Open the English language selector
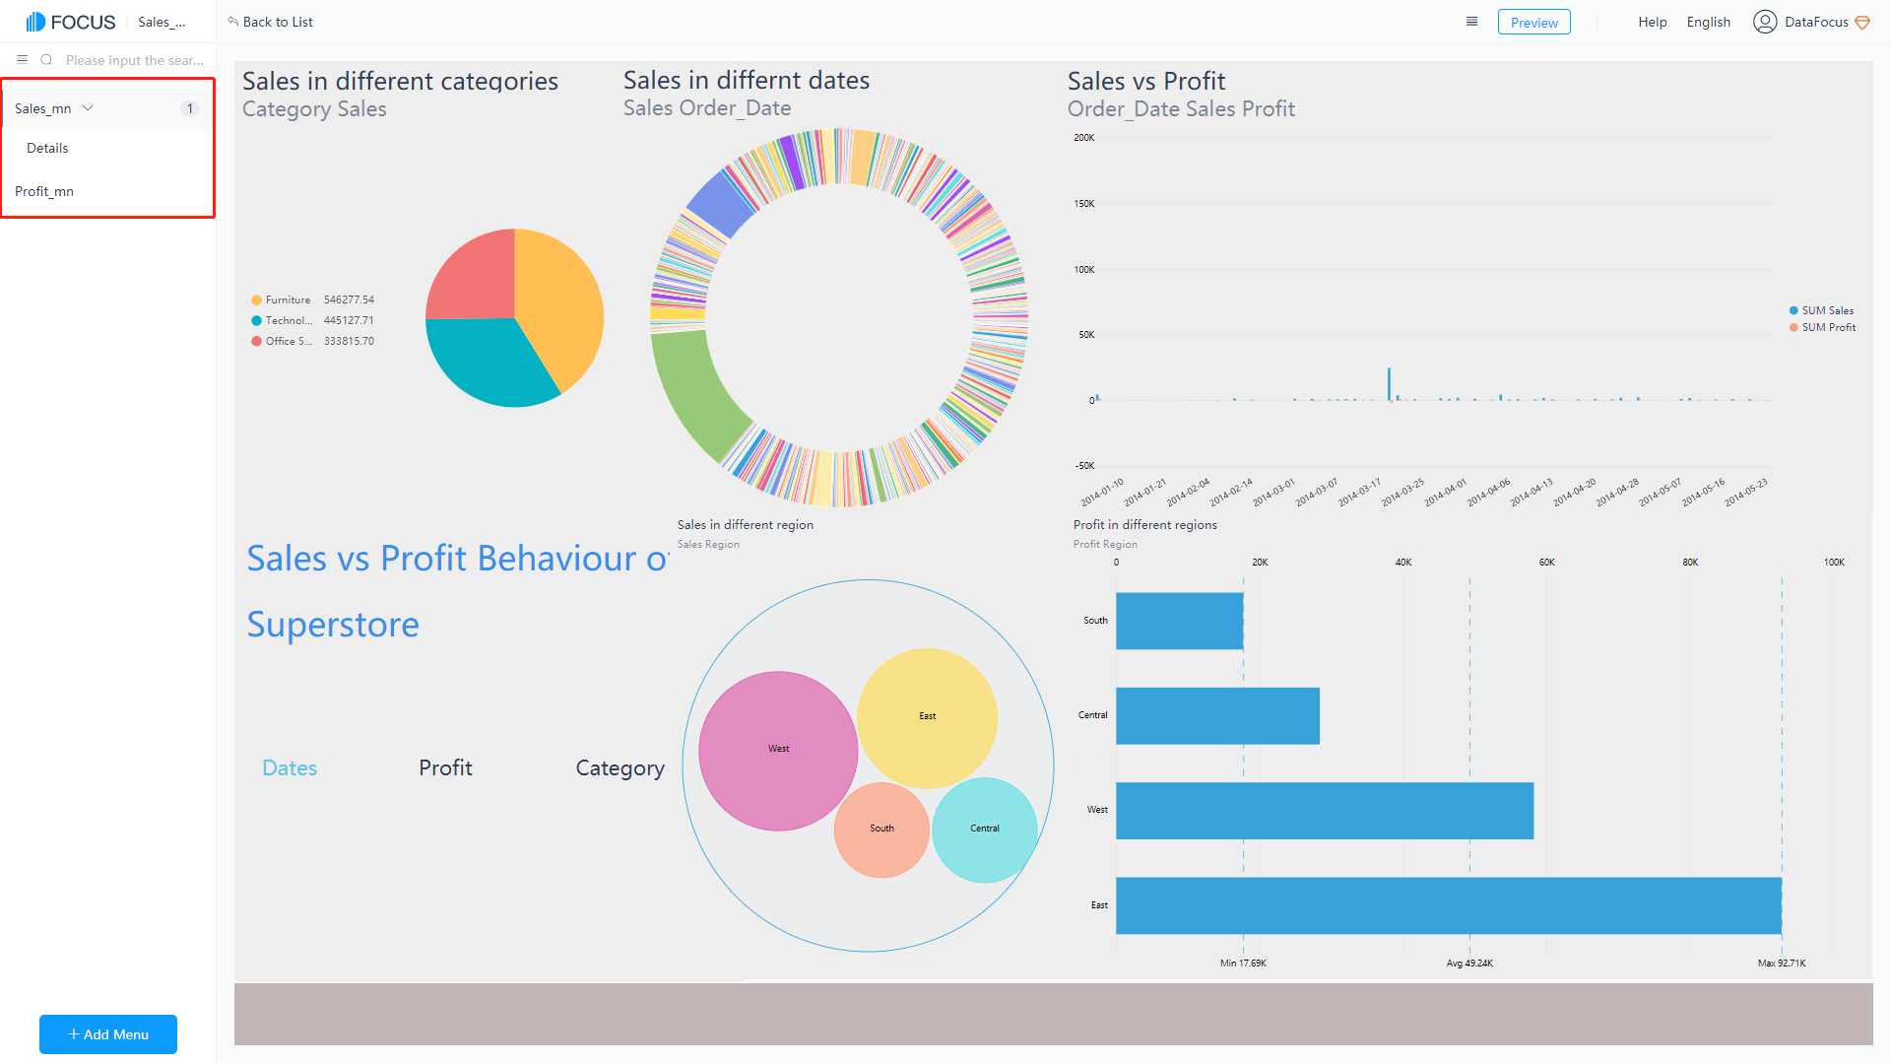The image size is (1891, 1063). click(x=1708, y=22)
